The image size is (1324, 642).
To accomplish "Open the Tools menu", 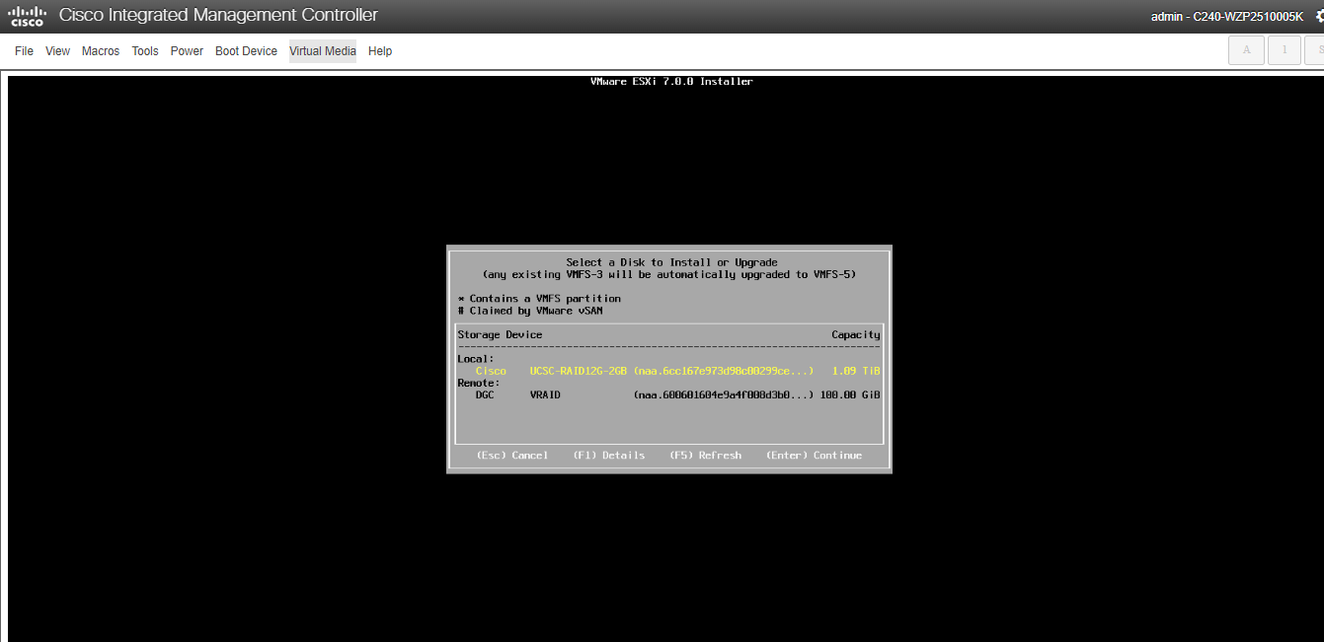I will (x=145, y=51).
